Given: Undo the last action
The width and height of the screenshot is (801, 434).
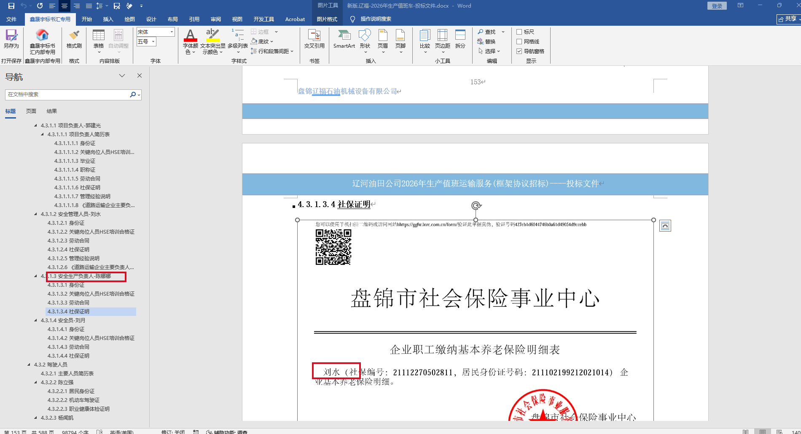Looking at the screenshot, I should pos(24,6).
